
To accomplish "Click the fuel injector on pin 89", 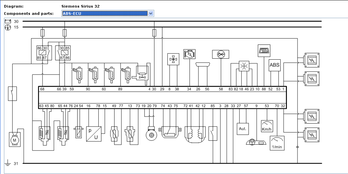I will (x=125, y=75).
